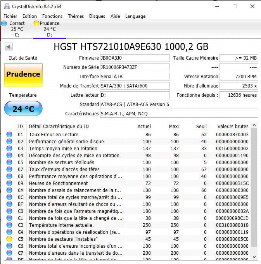Click the Maxi column header
Image resolution: width=261 pixels, height=264 pixels.
167,127
